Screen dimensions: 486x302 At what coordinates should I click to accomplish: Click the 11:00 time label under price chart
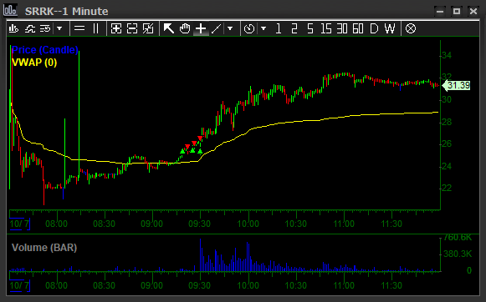pos(344,224)
